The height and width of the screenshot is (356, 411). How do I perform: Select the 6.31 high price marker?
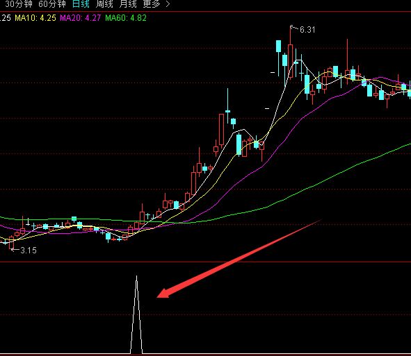tap(307, 30)
